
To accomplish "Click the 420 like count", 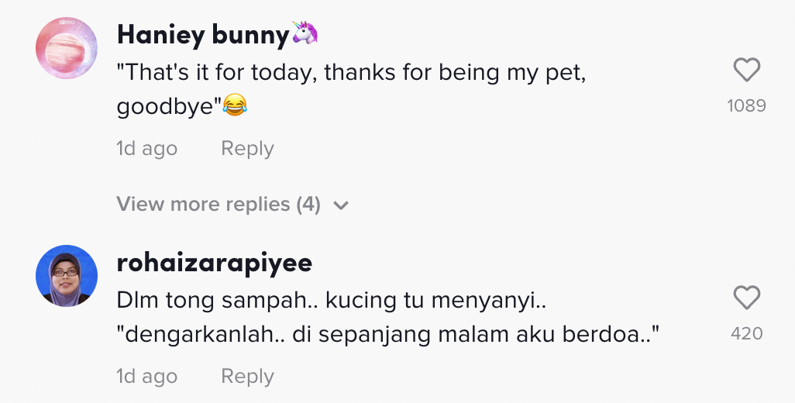I will [x=746, y=333].
